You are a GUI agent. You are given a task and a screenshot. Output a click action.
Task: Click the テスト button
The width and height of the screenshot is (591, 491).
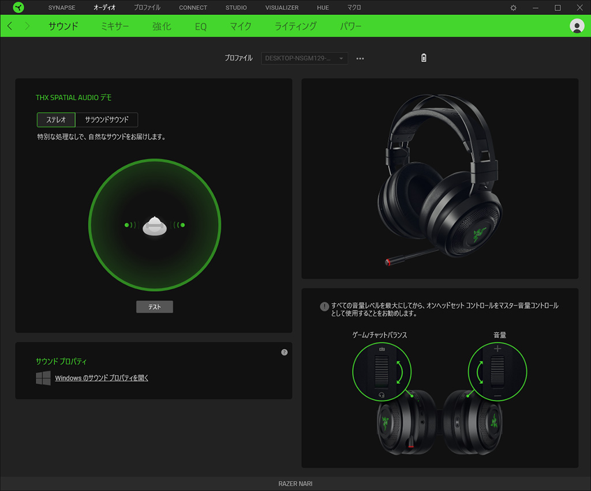coord(155,307)
